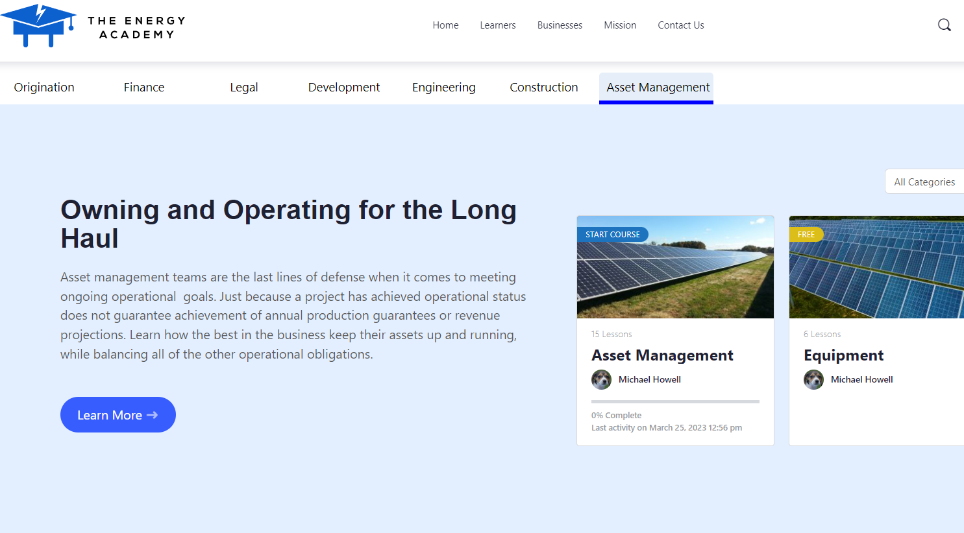Viewport: 964px width, 533px height.
Task: Go to the Engineering tab
Action: click(443, 88)
